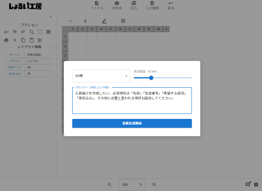262x191 pixels.
Task: Open the A5横 paper size dropdown
Action: coord(101,76)
